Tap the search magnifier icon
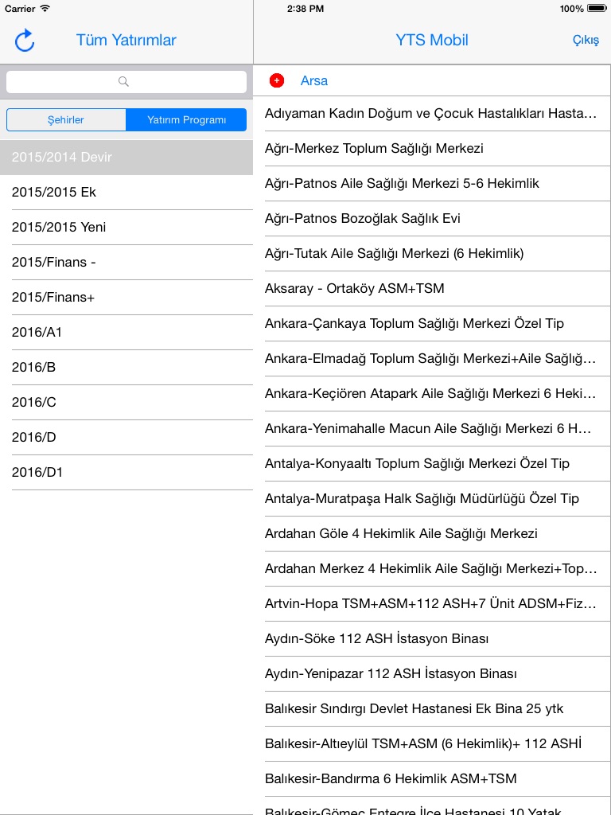The width and height of the screenshot is (611, 815). pos(123,81)
